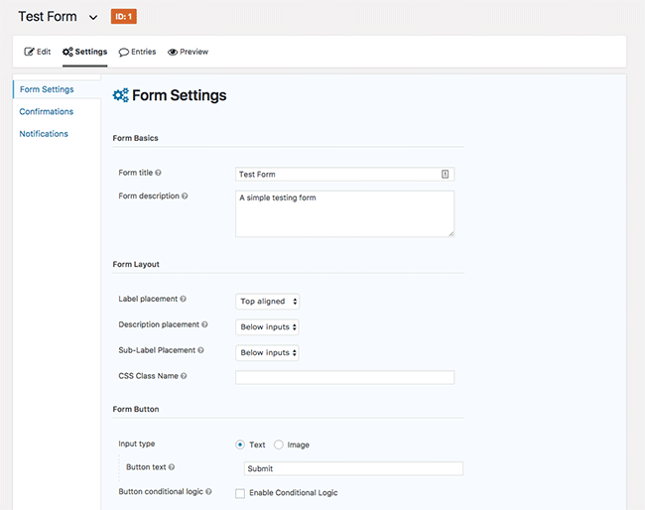Open the Notifications settings link
Viewport: 645px width, 510px height.
click(44, 134)
